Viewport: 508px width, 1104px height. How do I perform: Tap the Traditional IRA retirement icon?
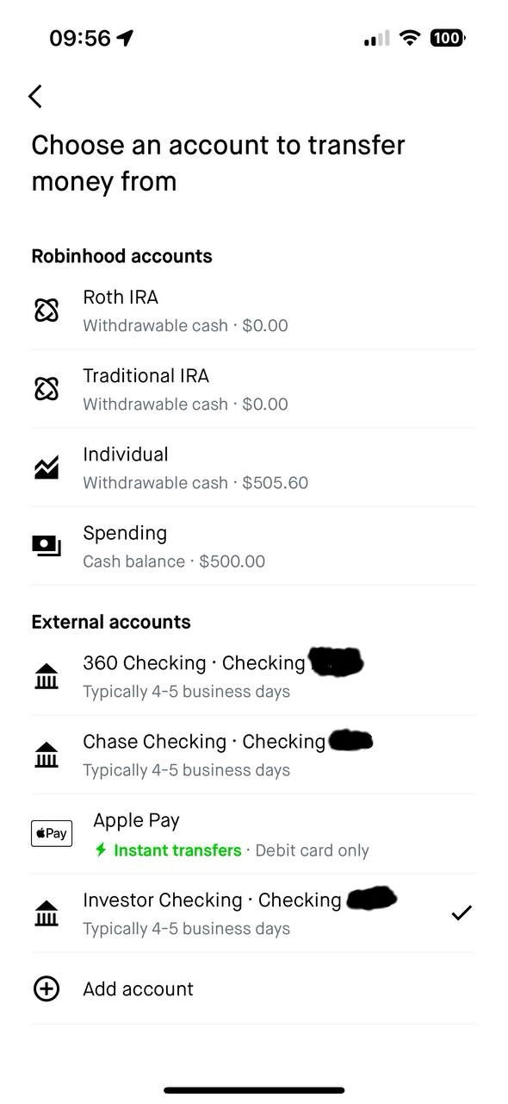[46, 389]
